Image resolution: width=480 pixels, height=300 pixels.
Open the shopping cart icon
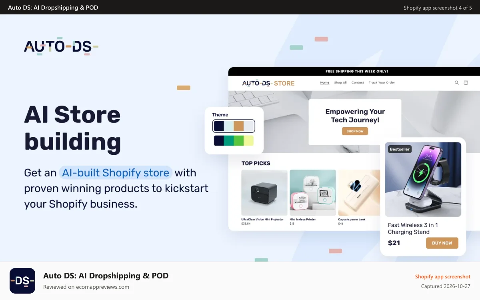(x=466, y=83)
